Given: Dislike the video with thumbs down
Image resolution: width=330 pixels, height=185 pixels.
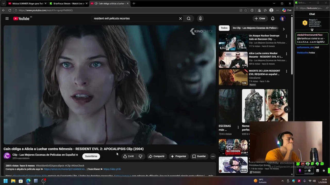Looking at the screenshot, I should tap(141, 156).
